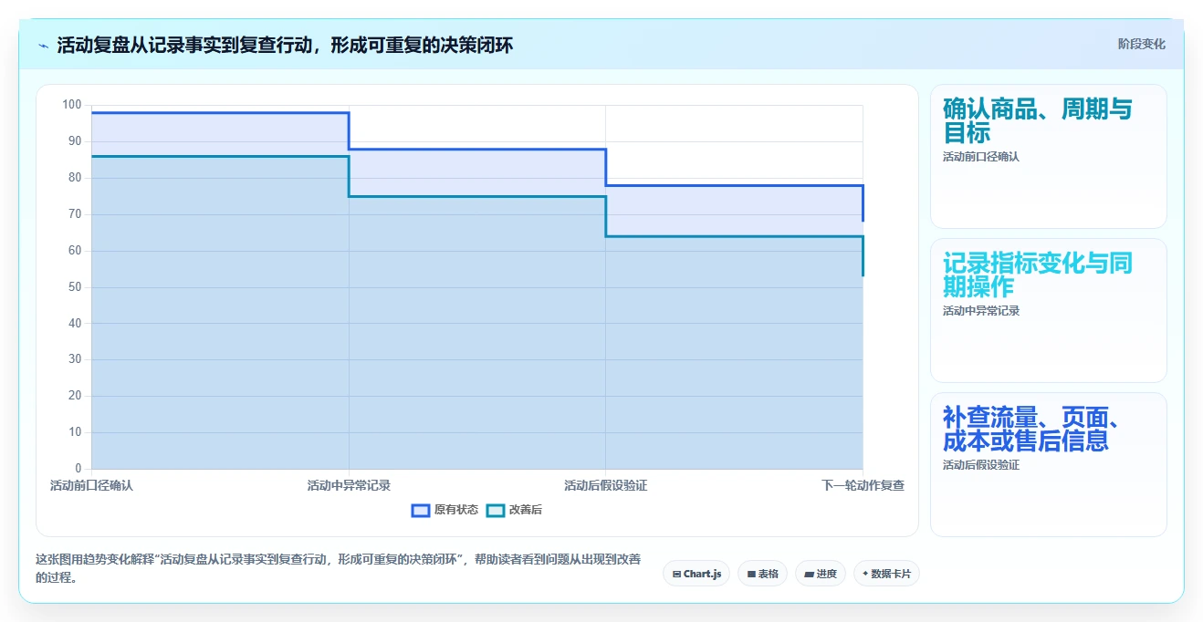Open the 确认商品、周期与目标 card
The image size is (1203, 622).
click(x=1049, y=156)
